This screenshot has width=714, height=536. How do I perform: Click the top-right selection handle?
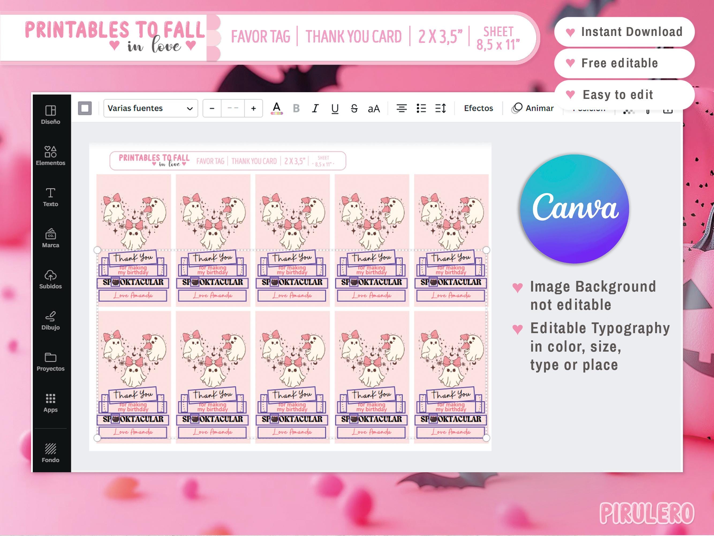[486, 250]
